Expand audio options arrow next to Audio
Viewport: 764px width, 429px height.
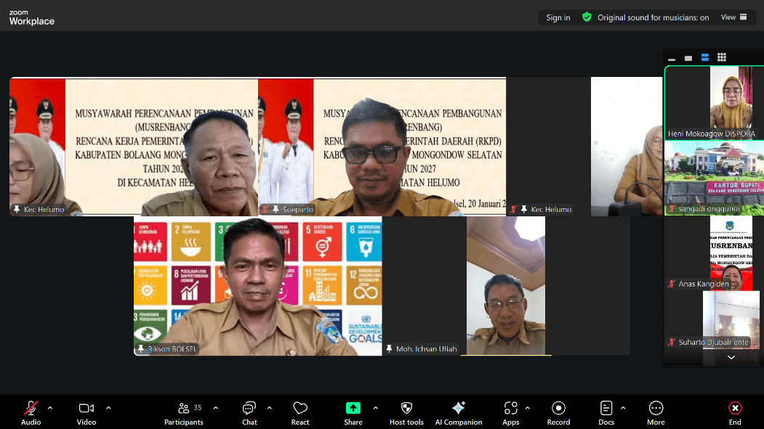[50, 408]
